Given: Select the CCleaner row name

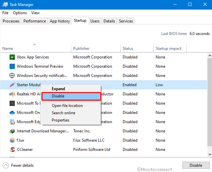Looking at the screenshot, I should (x=25, y=150).
